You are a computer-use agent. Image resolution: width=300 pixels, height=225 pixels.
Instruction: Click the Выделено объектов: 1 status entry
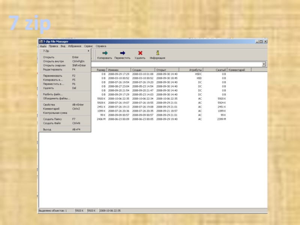(x=53, y=210)
